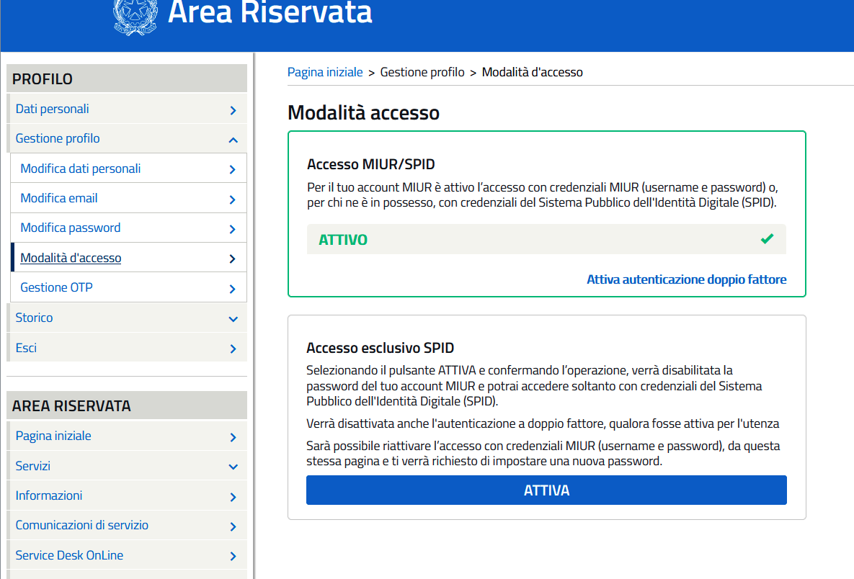Open Pagina iniziale in sidebar menu
Image resolution: width=854 pixels, height=579 pixels.
tap(53, 436)
